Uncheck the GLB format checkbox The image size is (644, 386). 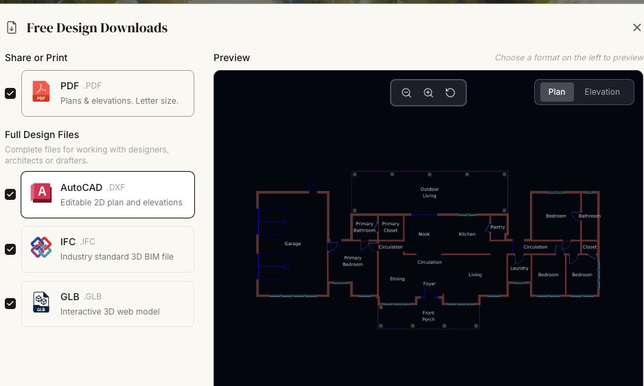pyautogui.click(x=10, y=304)
